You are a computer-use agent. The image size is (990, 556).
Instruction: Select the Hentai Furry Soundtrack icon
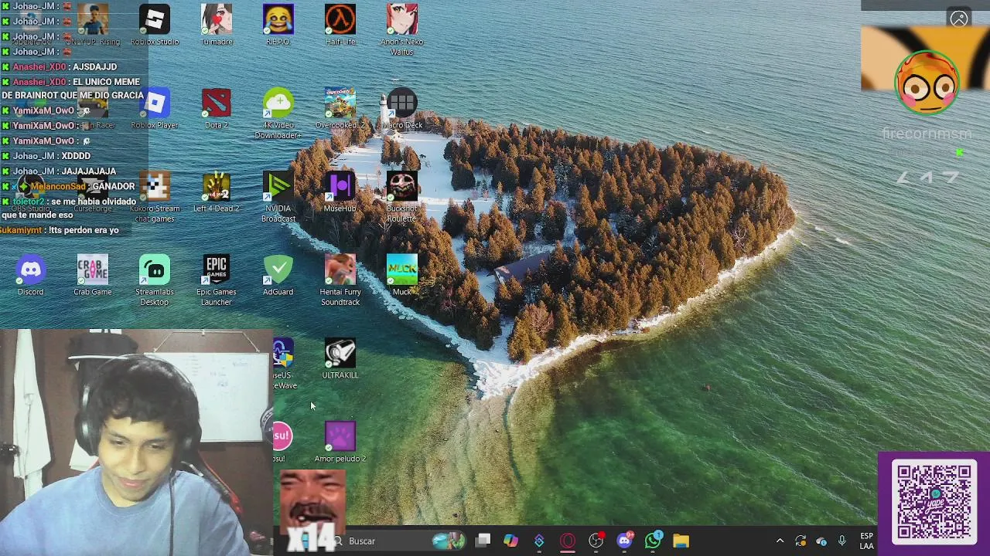pyautogui.click(x=340, y=280)
